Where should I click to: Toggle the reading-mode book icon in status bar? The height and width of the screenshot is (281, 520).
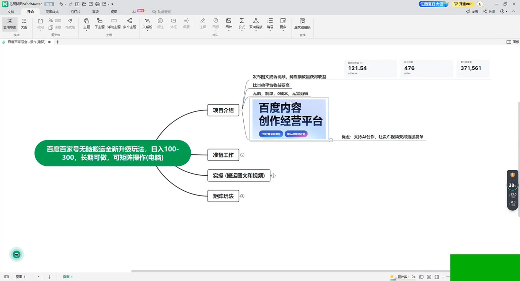point(421,277)
